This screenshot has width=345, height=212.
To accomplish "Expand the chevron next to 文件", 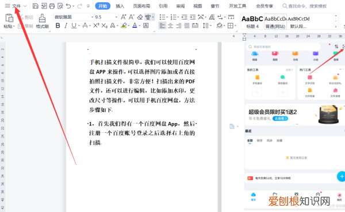I will (x=25, y=6).
